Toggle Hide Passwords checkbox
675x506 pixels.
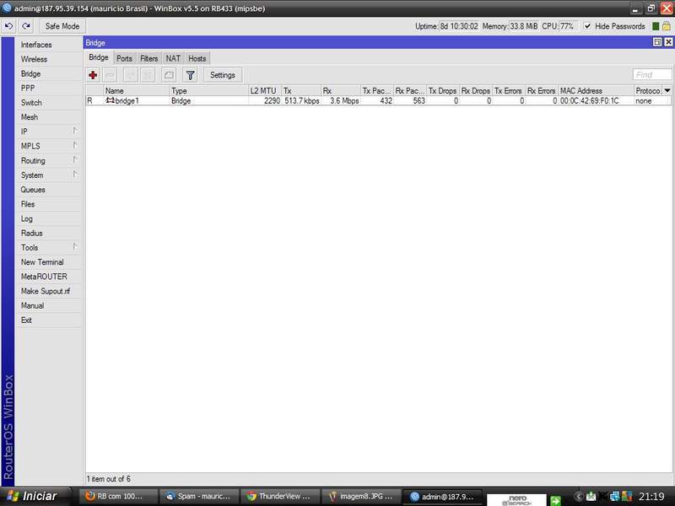pos(587,26)
